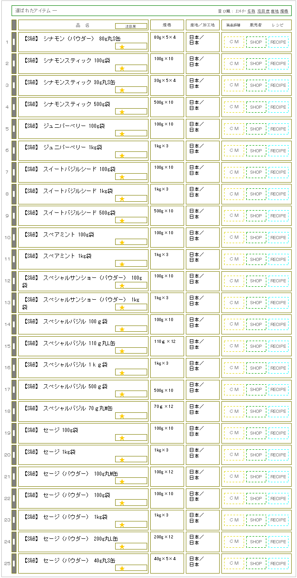This screenshot has width=297, height=578.
Task: Tick the selection box for row 9
Action: click(x=14, y=216)
